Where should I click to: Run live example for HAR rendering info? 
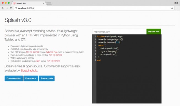point(53,61)
